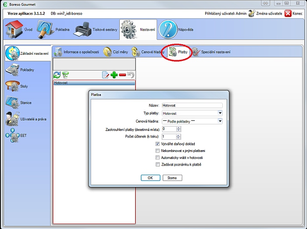The height and width of the screenshot is (229, 307).
Task: Confirm dialog with OK button
Action: 150,178
